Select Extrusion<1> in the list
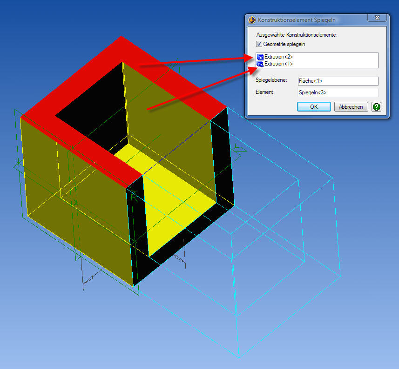This screenshot has width=399, height=369. [278, 64]
